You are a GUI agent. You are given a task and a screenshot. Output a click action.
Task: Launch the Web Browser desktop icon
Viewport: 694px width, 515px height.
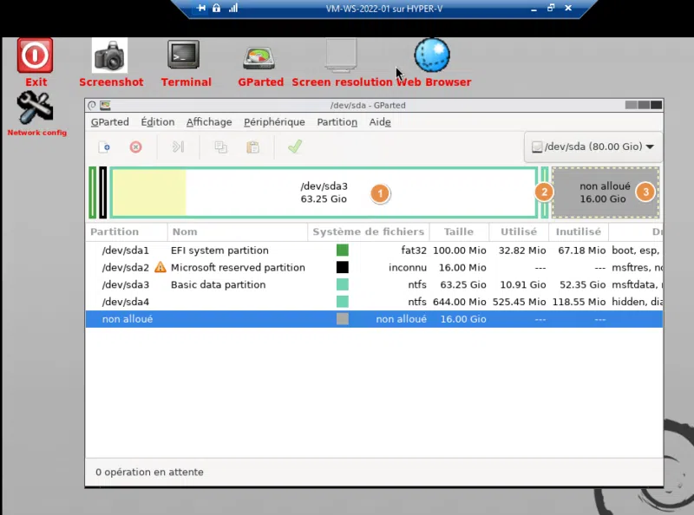(x=432, y=55)
